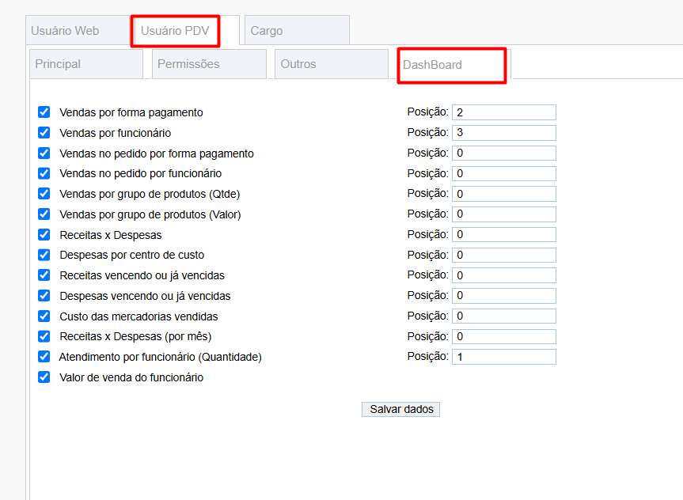Click the label 'Vendas por grupo de produtos (Valor)'
Image resolution: width=683 pixels, height=500 pixels.
pos(150,214)
